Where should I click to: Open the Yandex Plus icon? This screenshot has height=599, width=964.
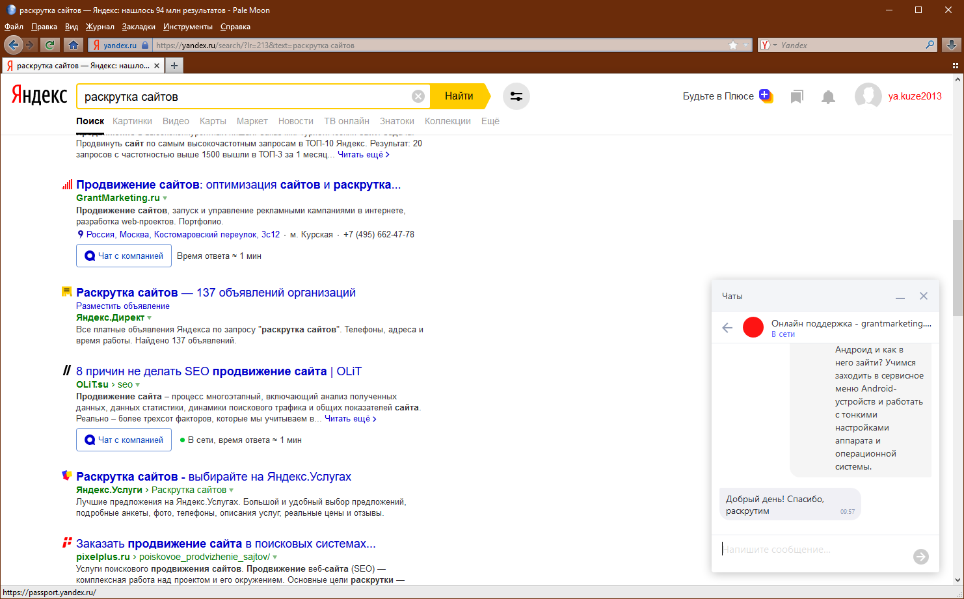pyautogui.click(x=766, y=96)
